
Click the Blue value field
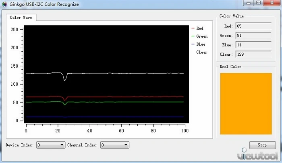(x=253, y=45)
